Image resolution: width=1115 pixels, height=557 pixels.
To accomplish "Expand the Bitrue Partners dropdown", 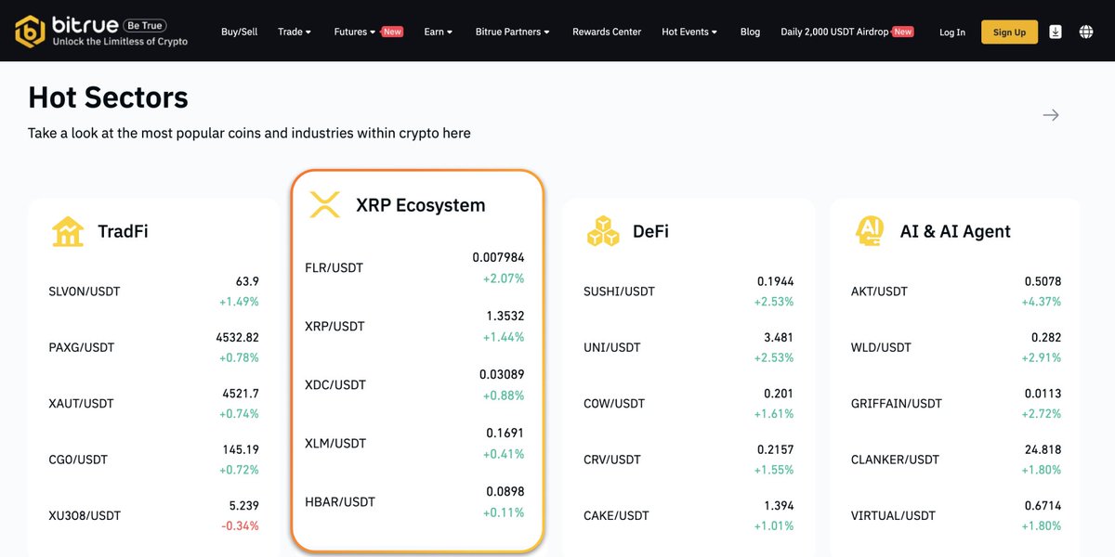I will [513, 32].
